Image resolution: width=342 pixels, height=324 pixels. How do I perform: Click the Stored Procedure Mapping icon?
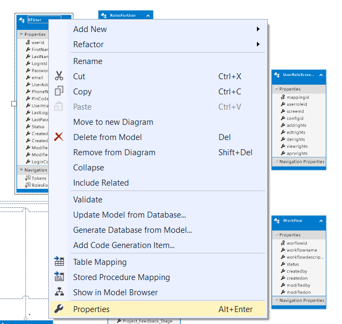coord(60,277)
